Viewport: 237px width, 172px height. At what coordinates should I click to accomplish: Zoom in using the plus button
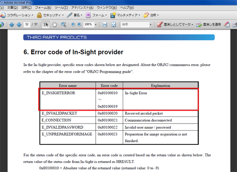click(x=79, y=24)
